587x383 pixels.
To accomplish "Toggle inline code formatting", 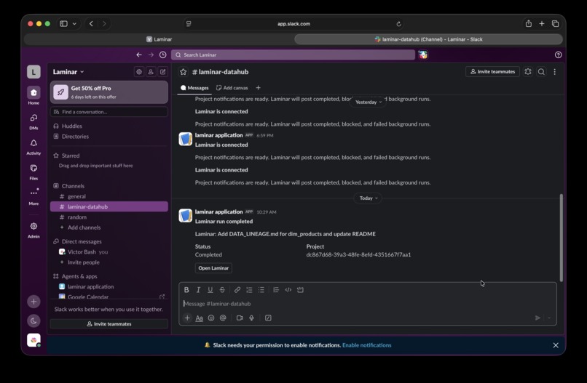I will (x=288, y=289).
